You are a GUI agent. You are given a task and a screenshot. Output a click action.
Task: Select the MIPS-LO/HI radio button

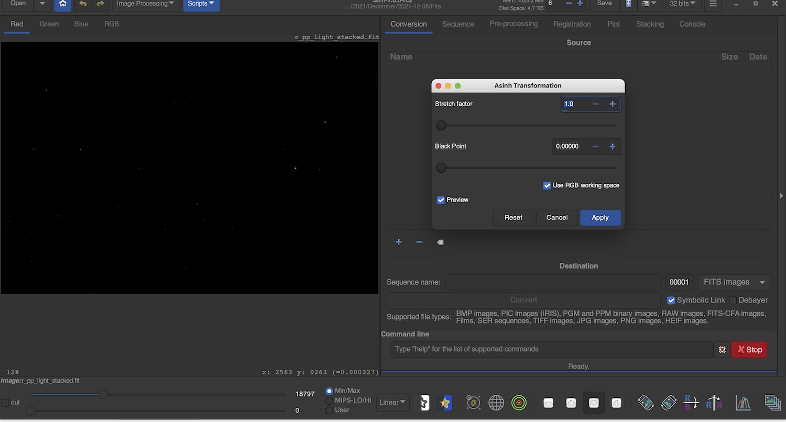(x=329, y=401)
